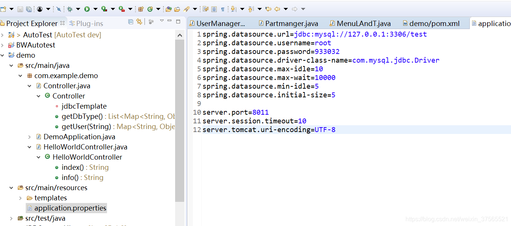Expand the templates folder
The image size is (511, 226).
20,198
